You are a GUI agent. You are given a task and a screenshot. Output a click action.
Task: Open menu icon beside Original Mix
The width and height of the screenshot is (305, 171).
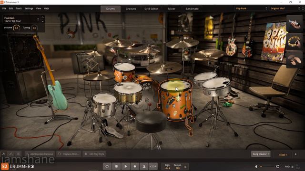[303, 9]
